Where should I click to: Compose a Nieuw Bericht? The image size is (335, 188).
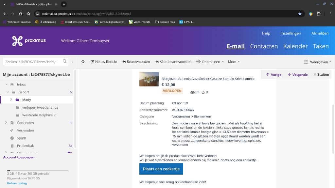(x=104, y=62)
